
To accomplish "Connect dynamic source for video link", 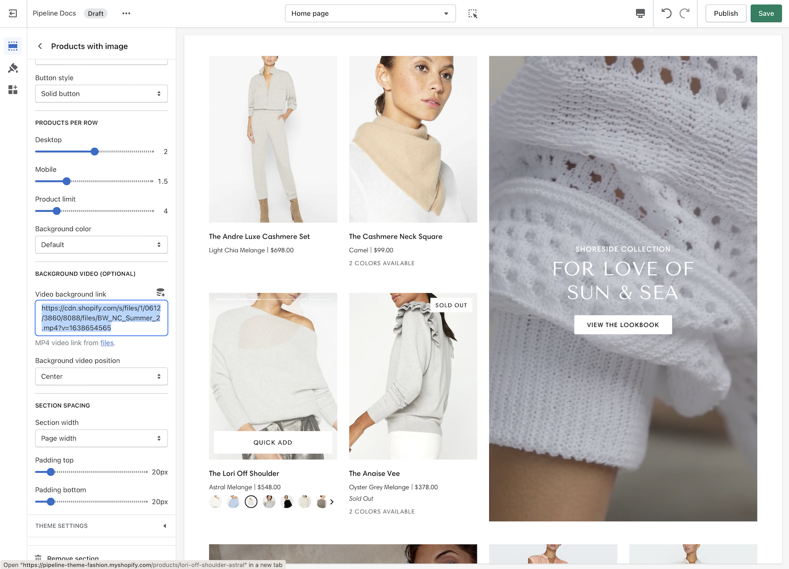I will click(160, 293).
